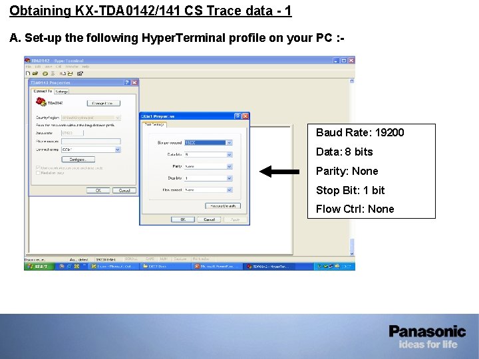Open the Stop bits dropdown
The image size is (479, 359).
pos(229,178)
